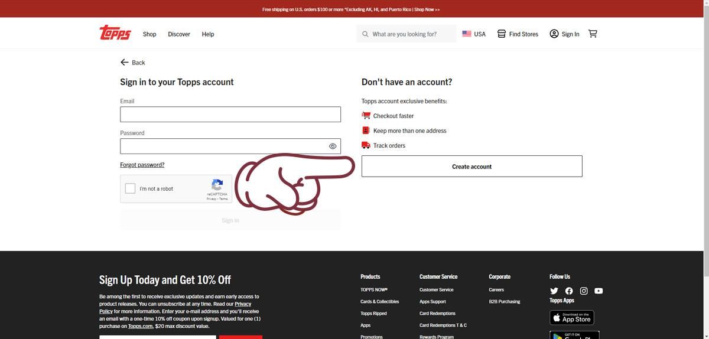
Task: Click the Track orders truck icon
Action: tap(366, 145)
